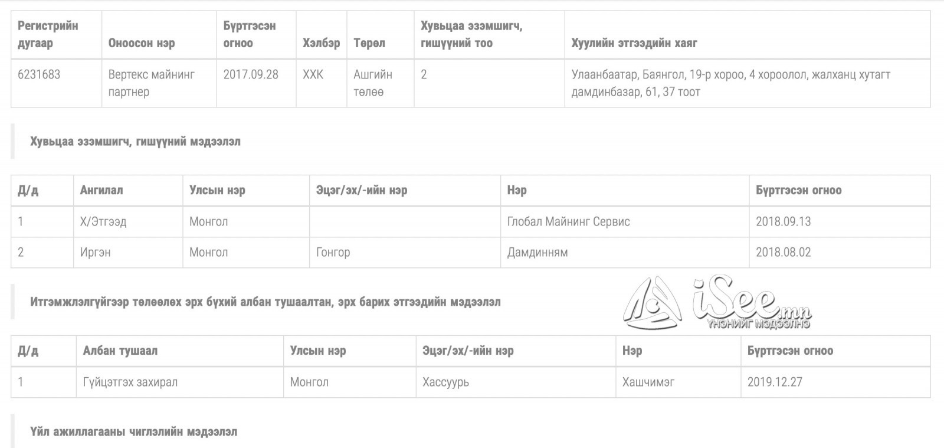The height and width of the screenshot is (448, 944).
Task: Click the Хассуурь parent name cell
Action: pyautogui.click(x=516, y=382)
